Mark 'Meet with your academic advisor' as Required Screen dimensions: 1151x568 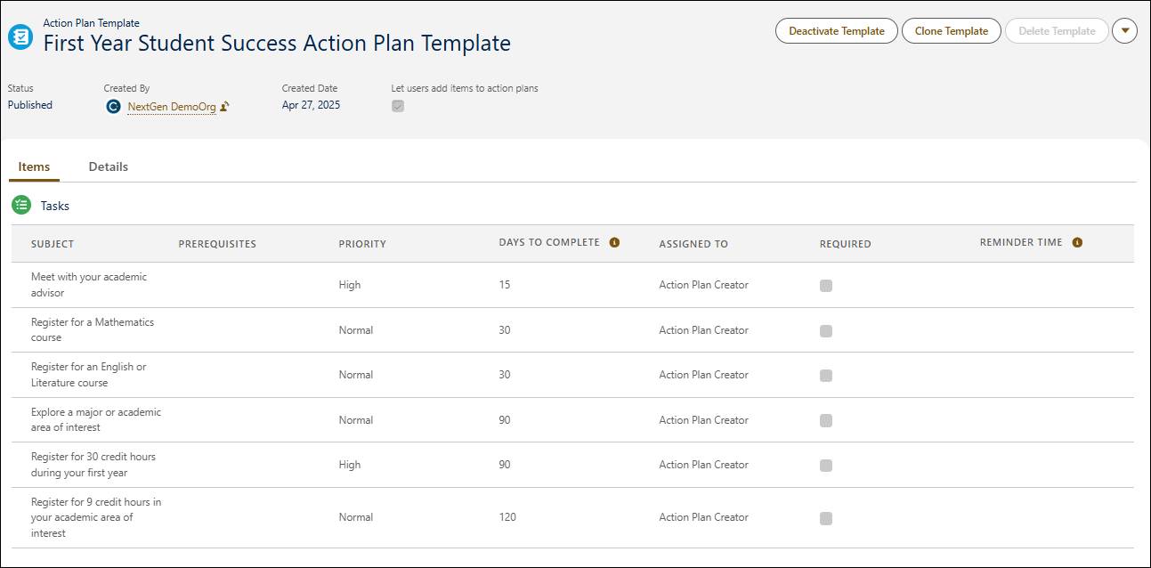[x=825, y=285]
